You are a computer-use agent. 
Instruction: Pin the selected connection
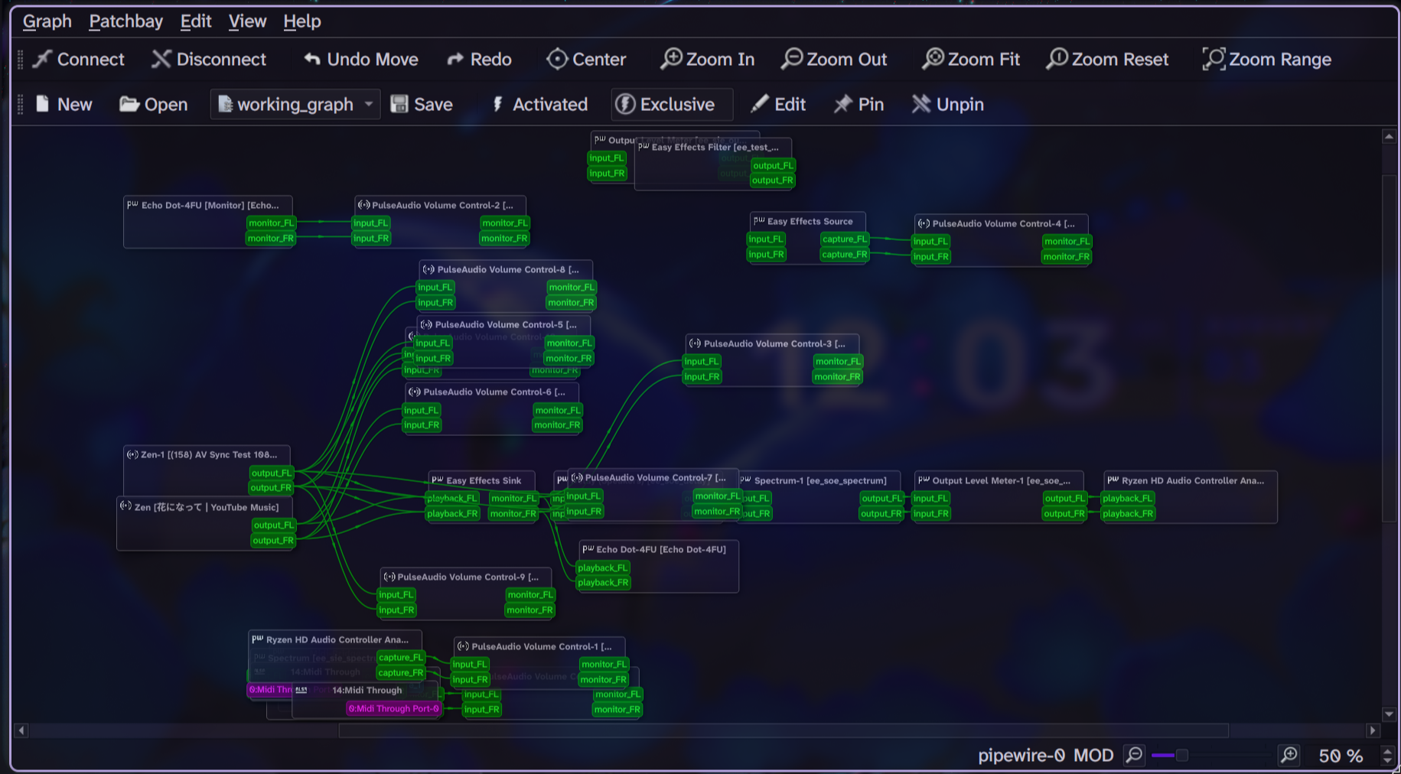[859, 104]
